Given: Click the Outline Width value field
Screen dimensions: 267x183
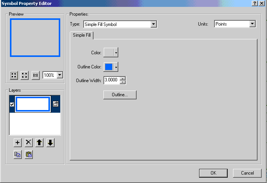Looking at the screenshot, I should tap(112, 80).
